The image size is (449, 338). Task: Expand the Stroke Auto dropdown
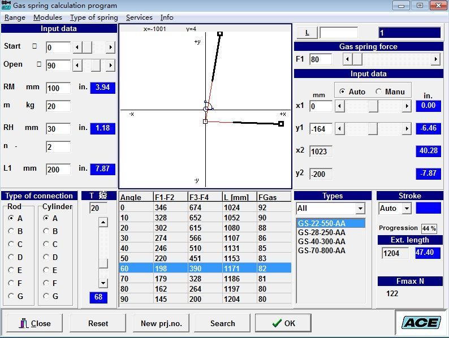tap(407, 209)
